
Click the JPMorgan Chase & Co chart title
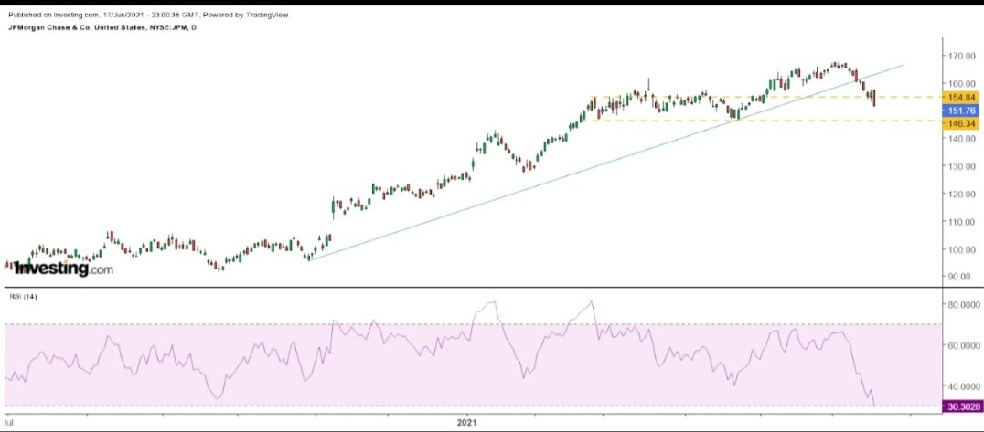(101, 29)
